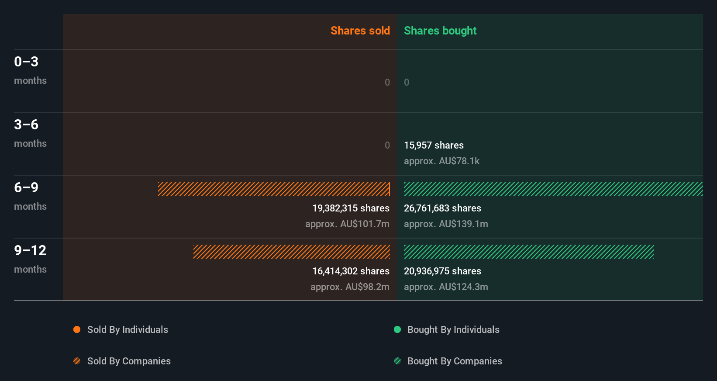The image size is (717, 381).
Task: Click the approx. AU$78.1k value
Action: [x=441, y=161]
